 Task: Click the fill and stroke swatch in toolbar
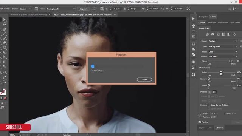click(x=3, y=92)
